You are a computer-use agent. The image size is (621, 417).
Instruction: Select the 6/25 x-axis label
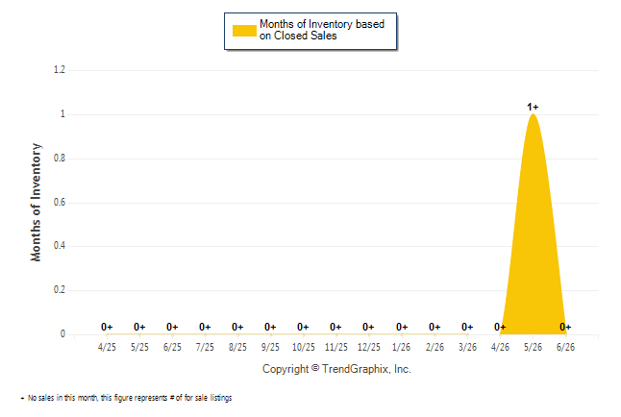(172, 347)
